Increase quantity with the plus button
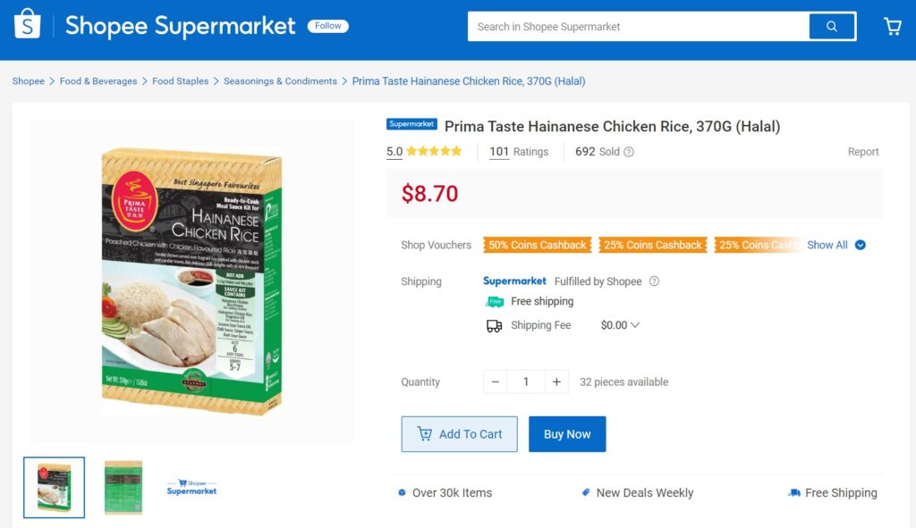 click(556, 382)
